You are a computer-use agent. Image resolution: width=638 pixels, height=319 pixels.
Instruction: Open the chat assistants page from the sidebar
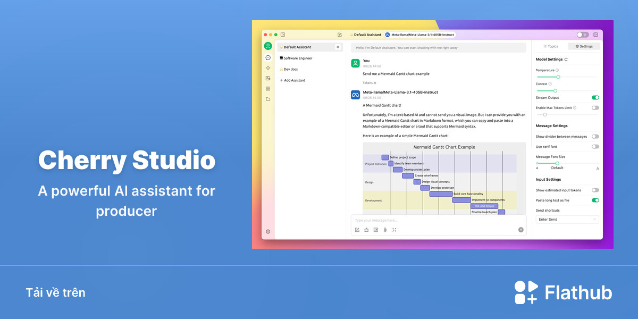click(268, 57)
